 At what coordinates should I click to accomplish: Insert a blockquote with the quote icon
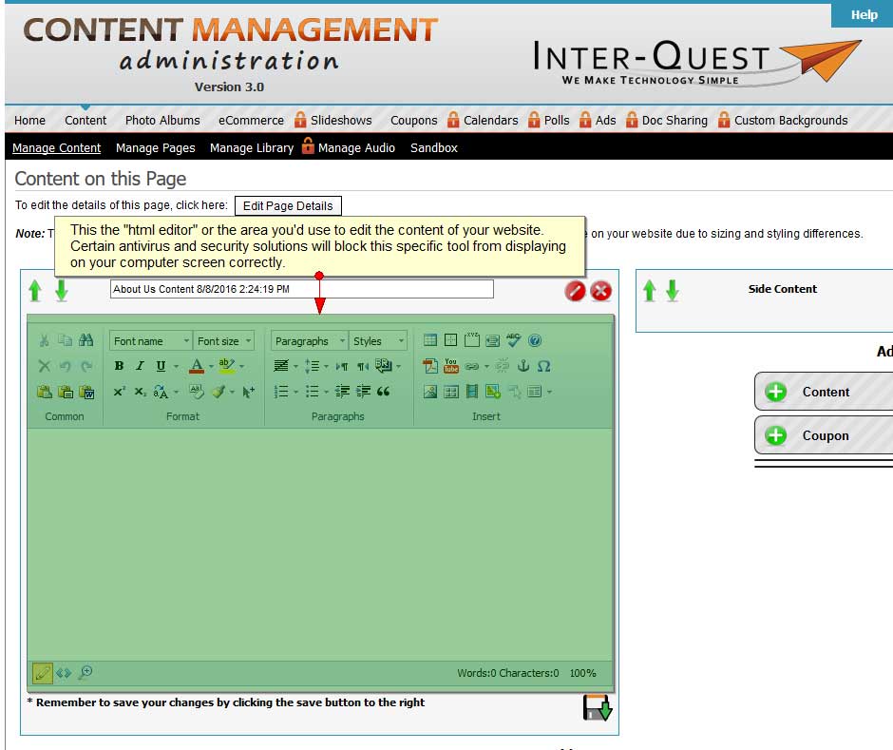384,392
